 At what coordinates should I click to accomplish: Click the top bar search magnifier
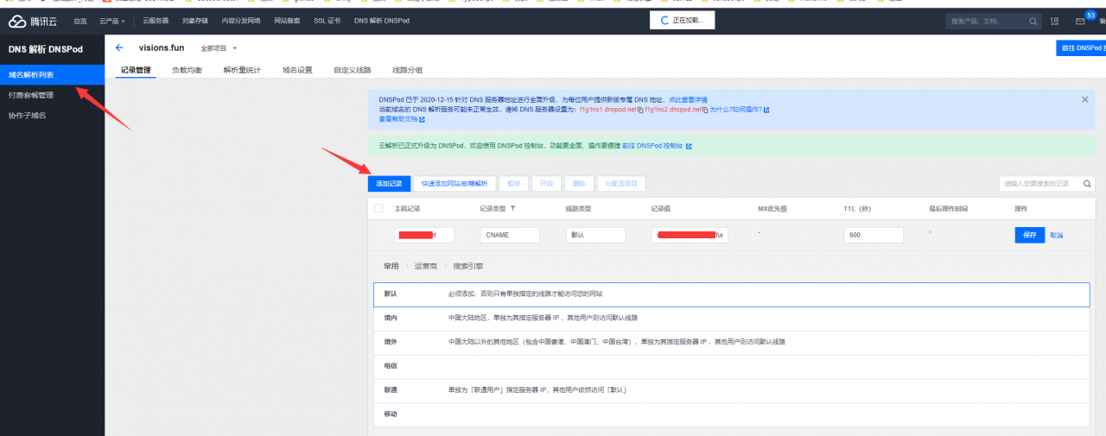(x=1034, y=21)
